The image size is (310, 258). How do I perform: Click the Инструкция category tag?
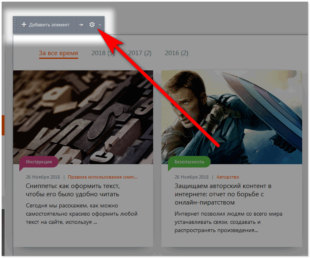coord(39,162)
